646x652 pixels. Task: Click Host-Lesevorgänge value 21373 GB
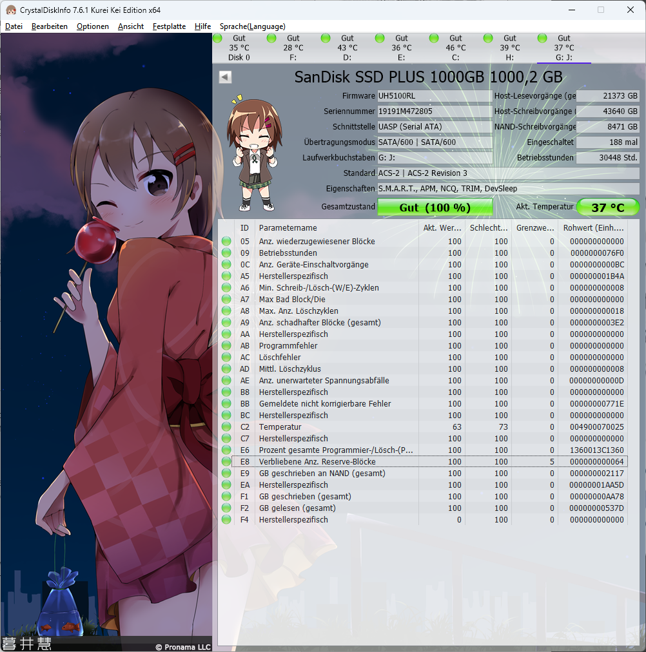(x=608, y=95)
